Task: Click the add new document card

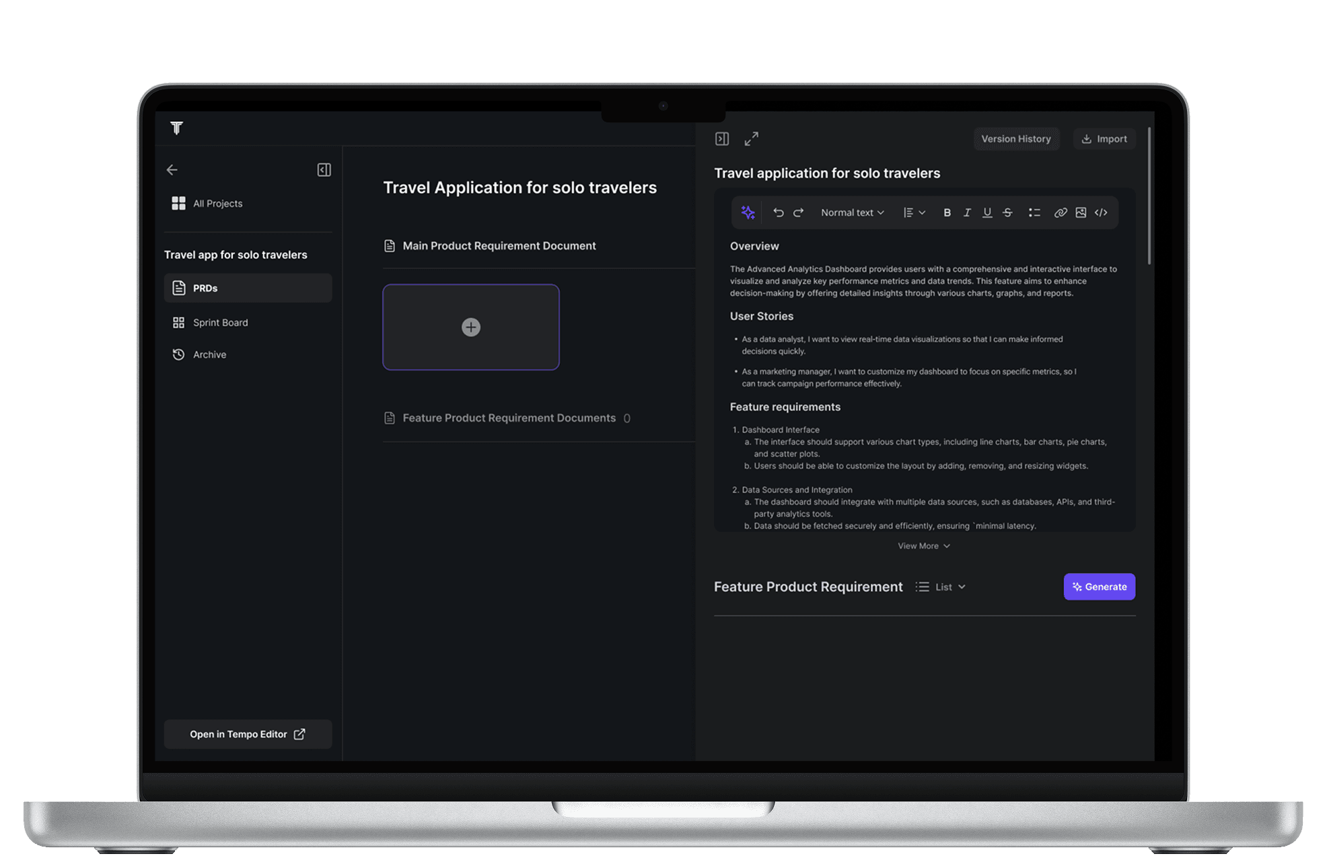Action: pos(471,327)
